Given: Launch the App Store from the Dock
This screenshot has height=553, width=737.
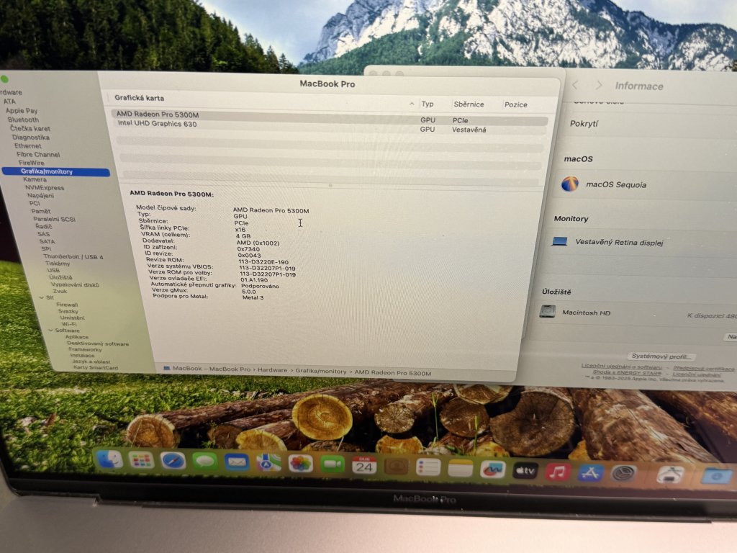Looking at the screenshot, I should [590, 472].
